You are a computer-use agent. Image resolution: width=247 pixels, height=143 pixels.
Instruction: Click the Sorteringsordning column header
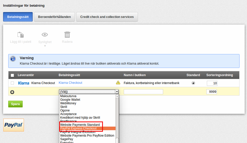pyautogui.click(x=219, y=75)
